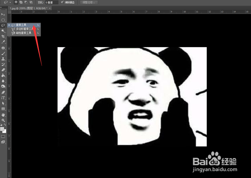Expand the tools panel double arrow
251x178 pixels.
coord(1,7)
